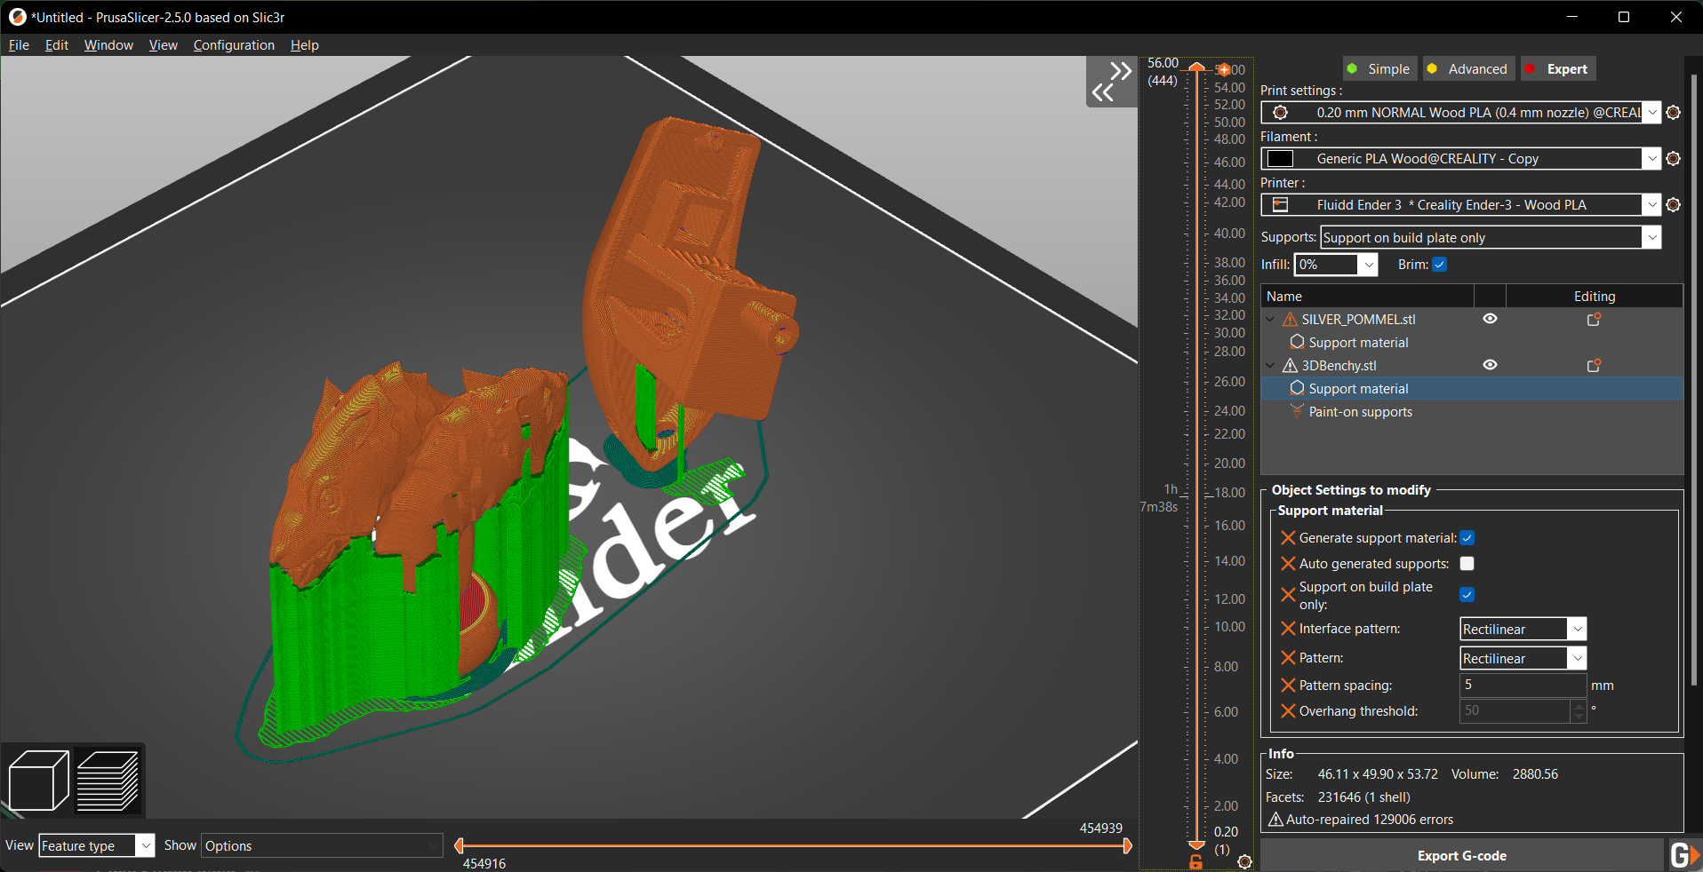Uncheck Generate support material checkbox
This screenshot has width=1703, height=872.
point(1467,538)
